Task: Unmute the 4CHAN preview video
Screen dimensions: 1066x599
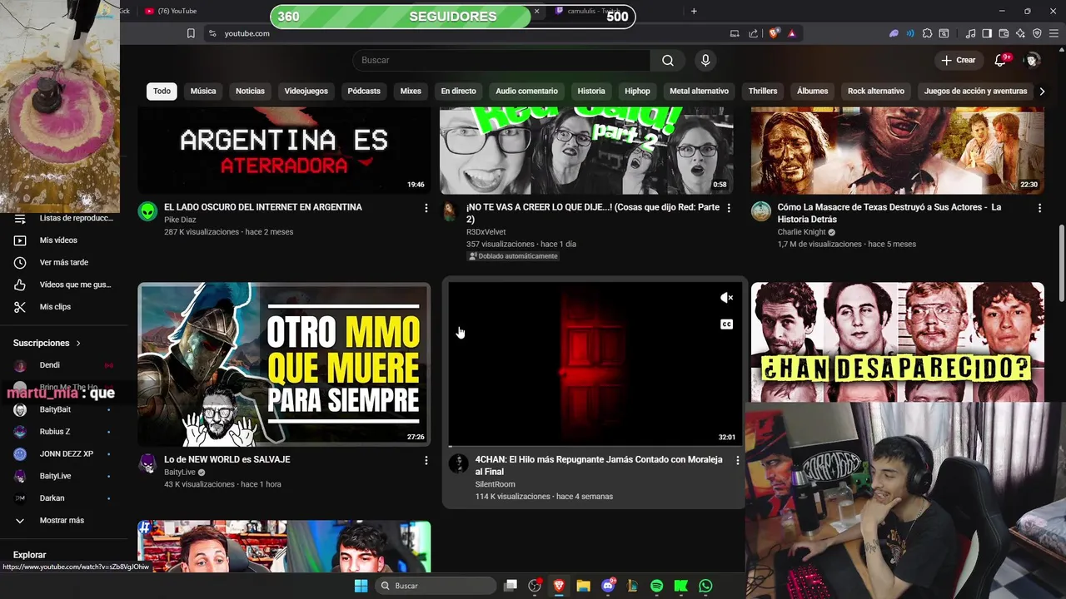Action: tap(727, 298)
